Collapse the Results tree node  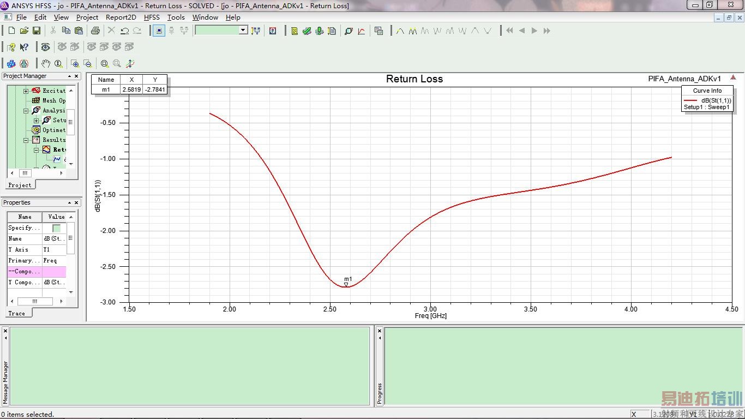pyautogui.click(x=26, y=140)
